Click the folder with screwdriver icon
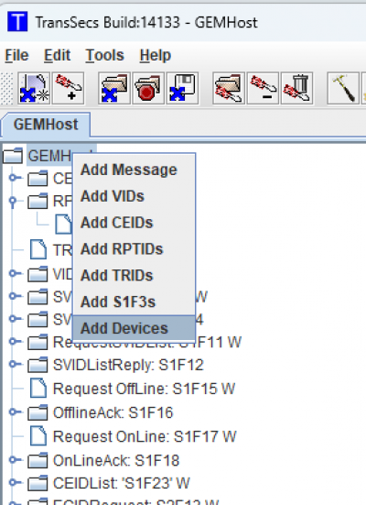366x505 pixels. point(229,89)
